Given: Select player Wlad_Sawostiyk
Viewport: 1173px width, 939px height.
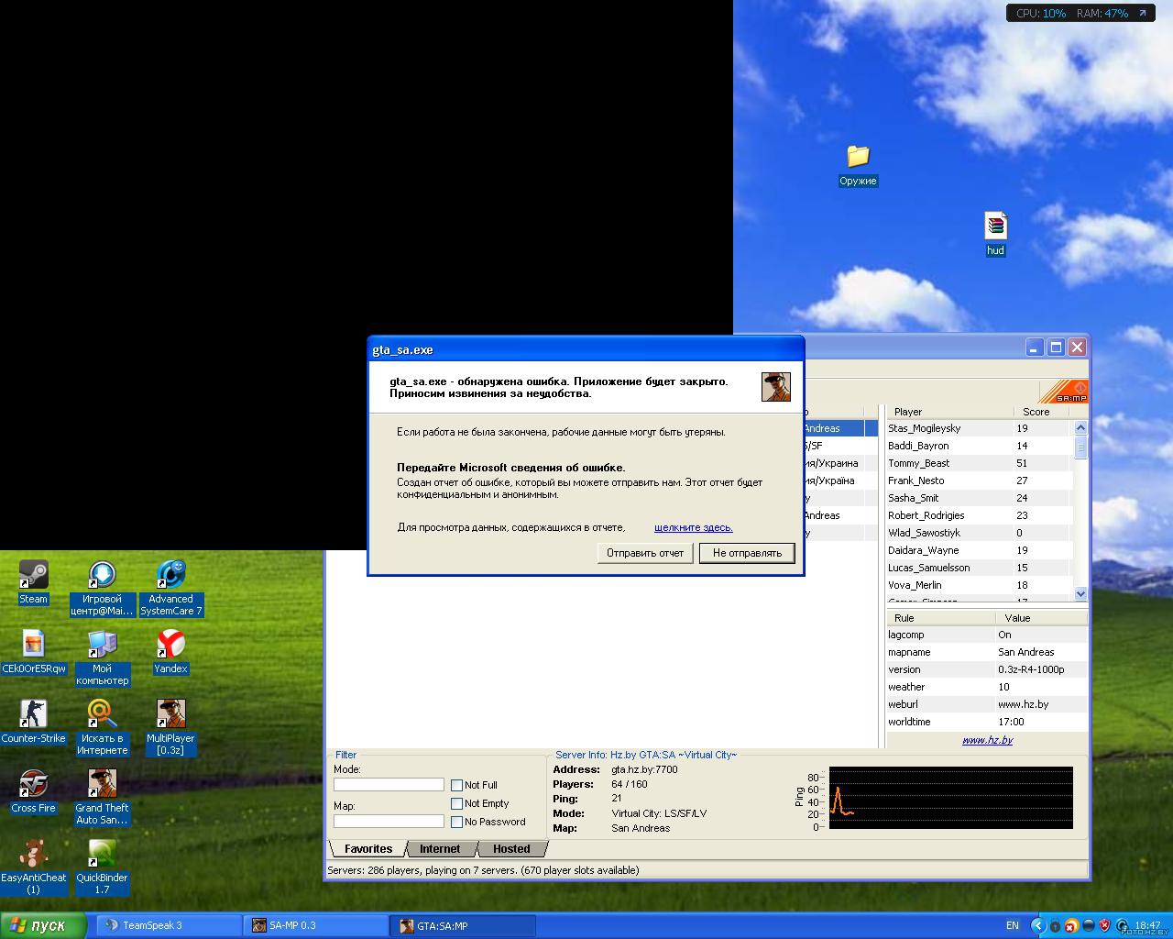Looking at the screenshot, I should coord(980,533).
